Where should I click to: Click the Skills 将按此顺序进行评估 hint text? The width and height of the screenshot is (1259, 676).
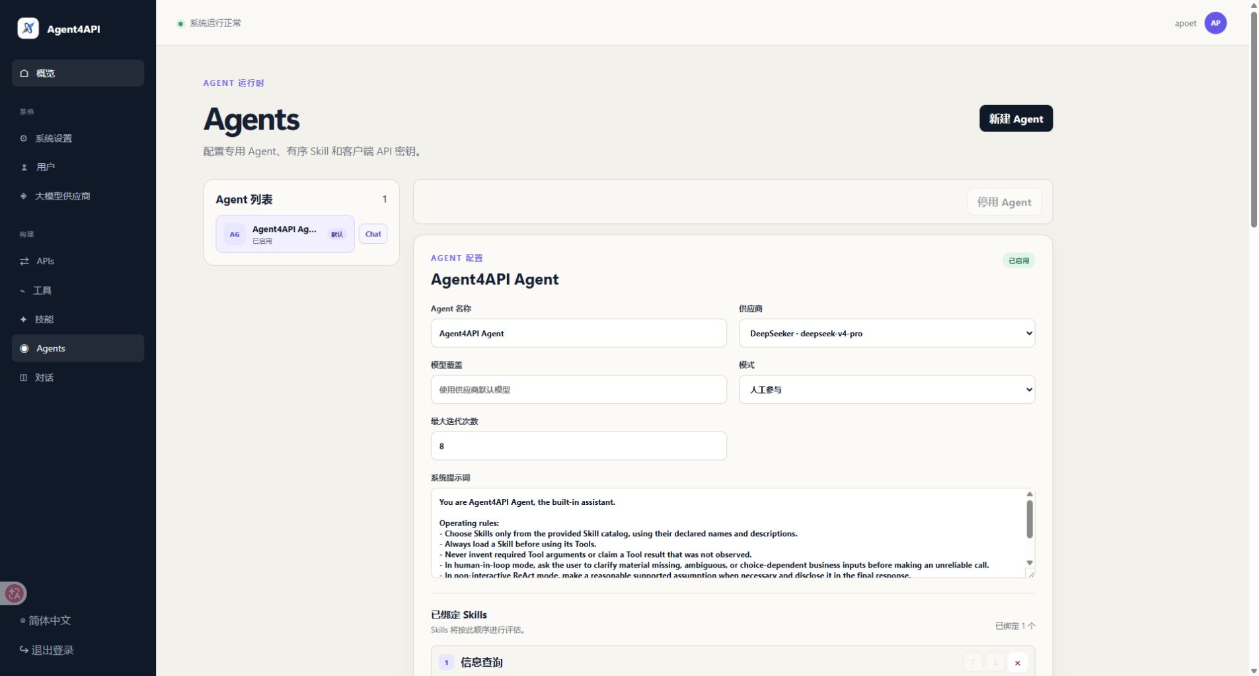click(480, 630)
